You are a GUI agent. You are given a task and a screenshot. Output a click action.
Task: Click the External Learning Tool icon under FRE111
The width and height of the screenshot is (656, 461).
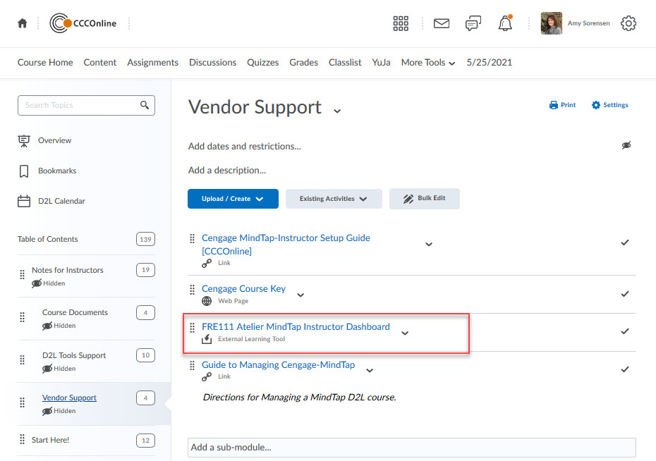[207, 339]
